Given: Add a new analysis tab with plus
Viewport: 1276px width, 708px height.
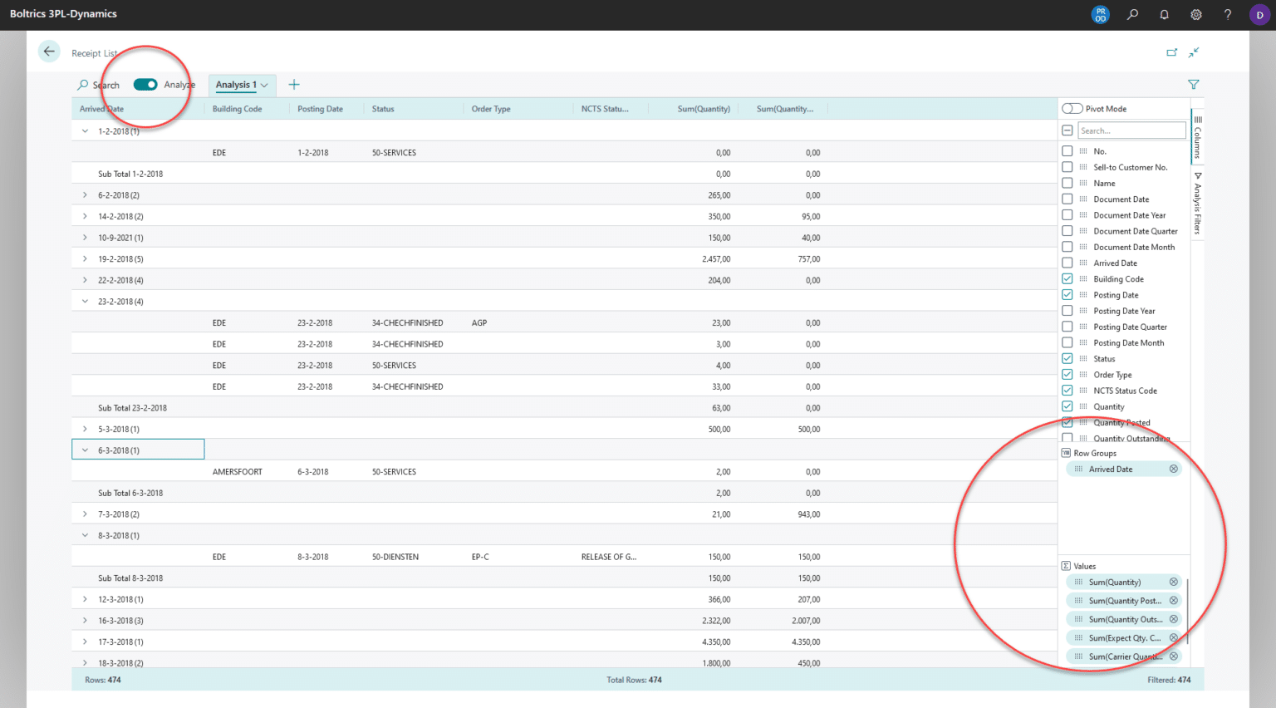Looking at the screenshot, I should (294, 85).
